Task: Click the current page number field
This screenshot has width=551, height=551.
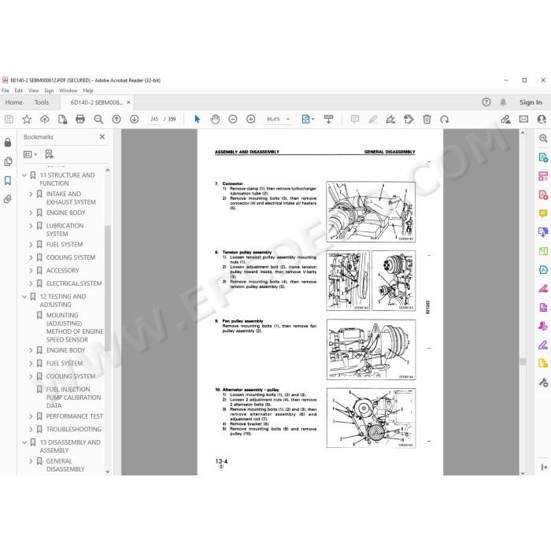Action: [x=154, y=120]
